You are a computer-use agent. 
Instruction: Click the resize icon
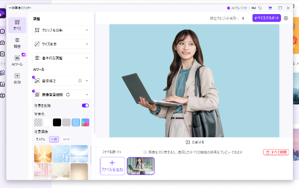click(x=37, y=44)
